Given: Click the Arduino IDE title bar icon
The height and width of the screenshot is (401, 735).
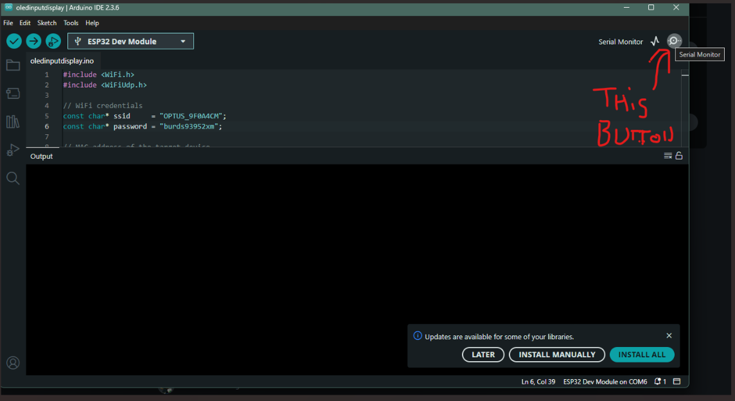Looking at the screenshot, I should click(x=8, y=7).
